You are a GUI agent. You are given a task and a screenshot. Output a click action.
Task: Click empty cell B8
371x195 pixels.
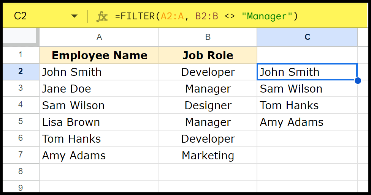pyautogui.click(x=208, y=172)
